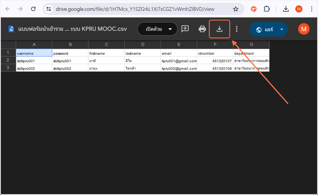Select row 2 header

click(8, 60)
